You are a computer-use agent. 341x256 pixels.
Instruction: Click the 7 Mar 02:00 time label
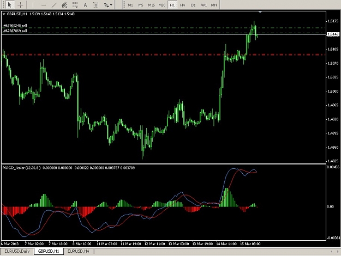[x=34, y=244]
